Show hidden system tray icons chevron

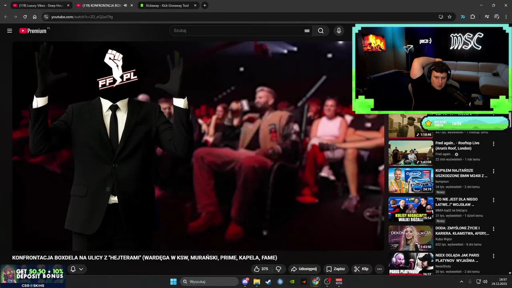(x=462, y=282)
